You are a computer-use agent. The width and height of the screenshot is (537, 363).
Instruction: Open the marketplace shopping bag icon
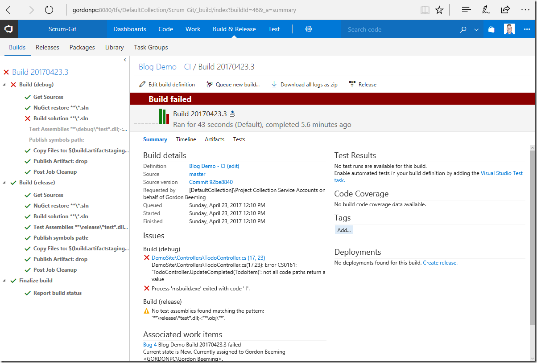pos(491,29)
